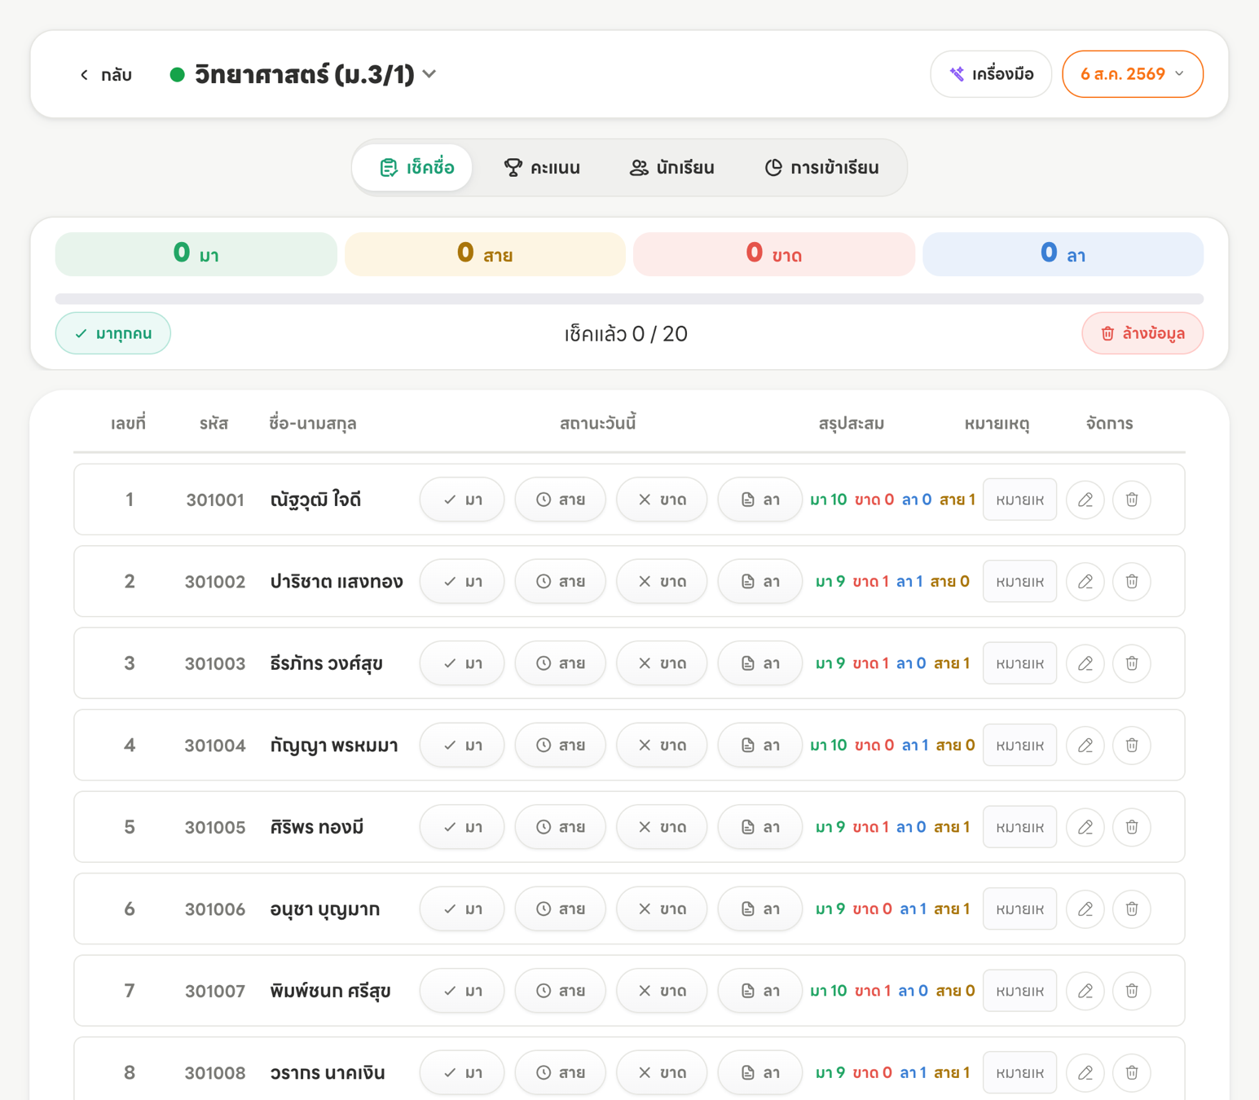Delete วรากร นาคเงิน using trash icon
Screen dimensions: 1259x1100
[x=1132, y=1072]
